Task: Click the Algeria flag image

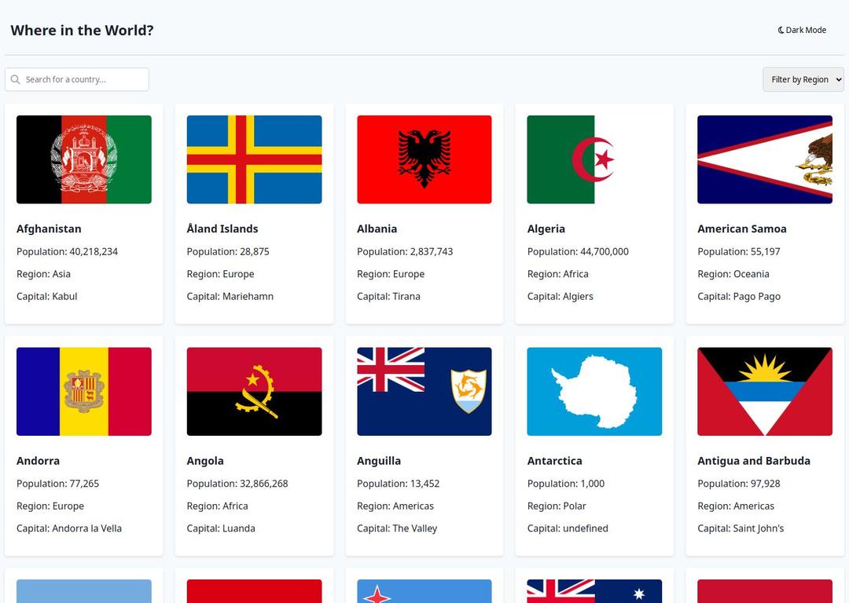Action: click(x=594, y=159)
